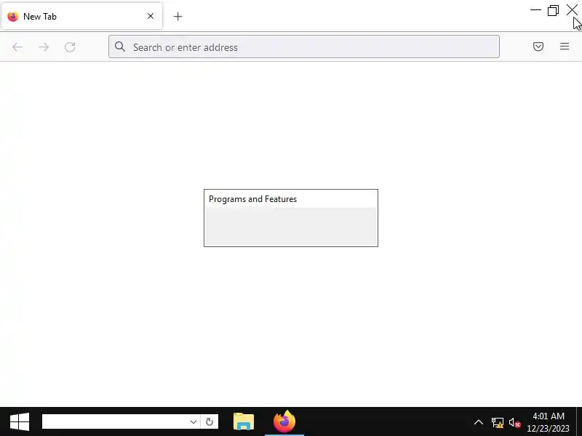The height and width of the screenshot is (436, 582).
Task: Click the Programs and Features label
Action: pyautogui.click(x=252, y=199)
